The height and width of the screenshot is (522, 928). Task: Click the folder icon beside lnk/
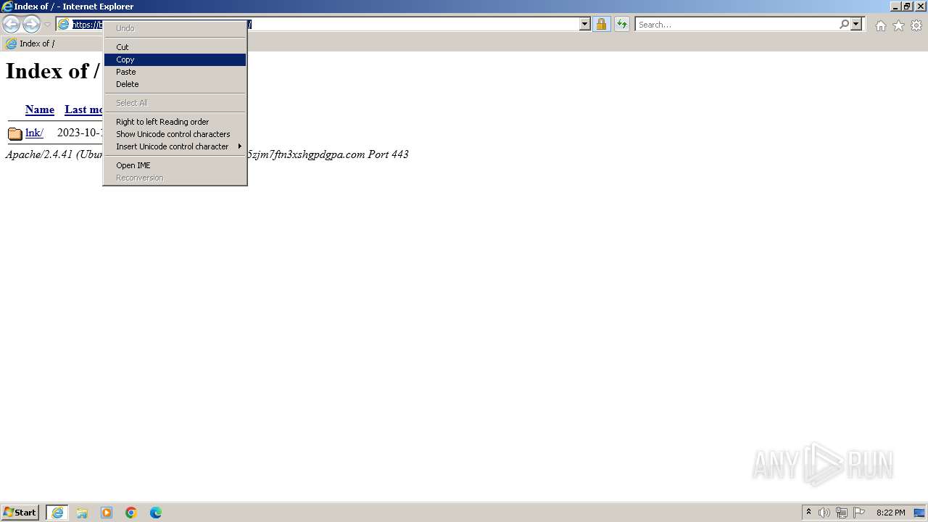click(15, 133)
